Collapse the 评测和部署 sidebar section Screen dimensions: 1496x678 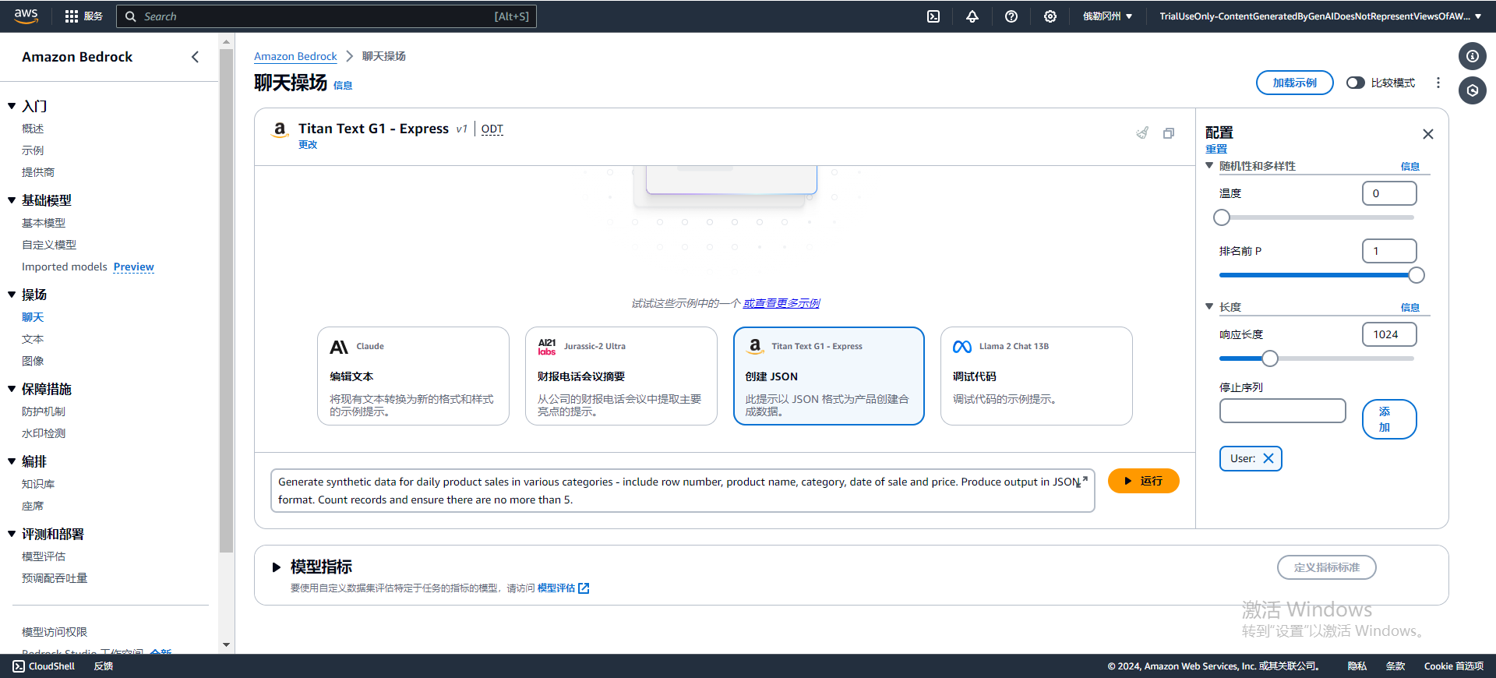tap(12, 534)
